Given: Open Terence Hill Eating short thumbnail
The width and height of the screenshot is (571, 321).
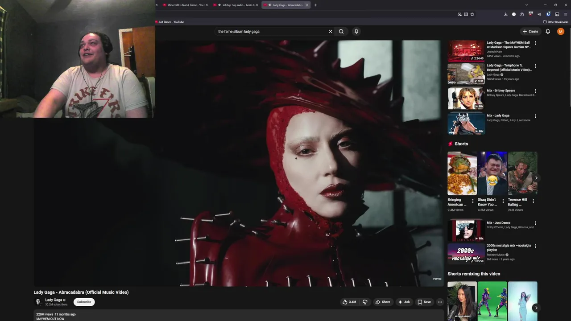Looking at the screenshot, I should coord(522,173).
